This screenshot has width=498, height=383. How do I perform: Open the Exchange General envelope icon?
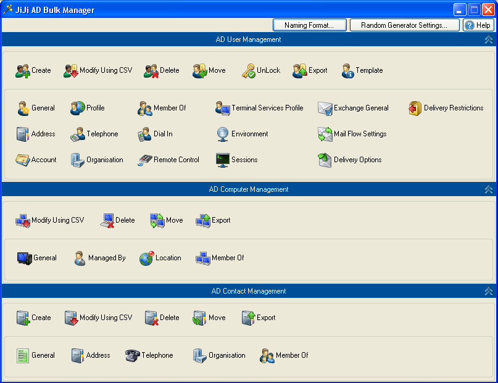point(325,108)
